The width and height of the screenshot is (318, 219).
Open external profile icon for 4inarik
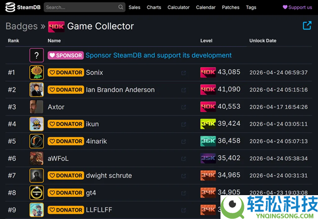point(183,142)
